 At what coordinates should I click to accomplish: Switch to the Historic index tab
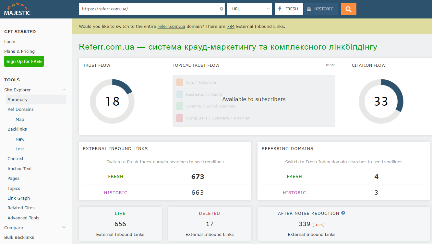(320, 9)
